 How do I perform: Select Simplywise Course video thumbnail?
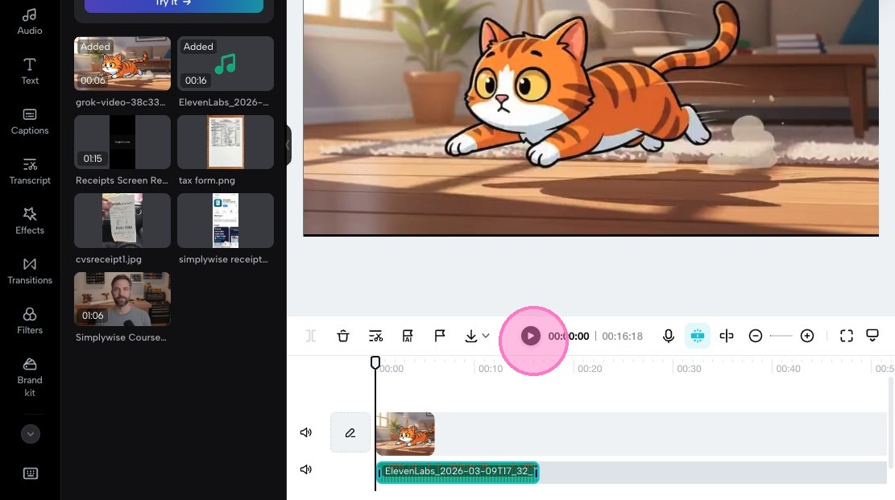click(x=122, y=299)
